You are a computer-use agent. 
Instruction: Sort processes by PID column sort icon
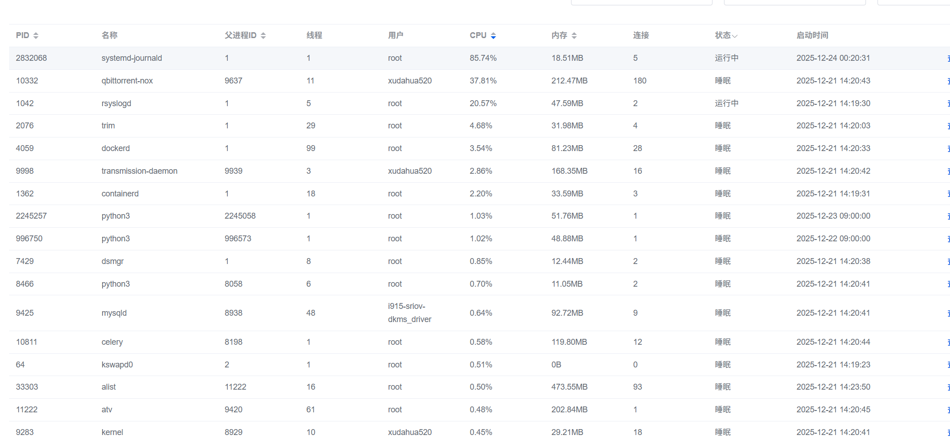36,36
